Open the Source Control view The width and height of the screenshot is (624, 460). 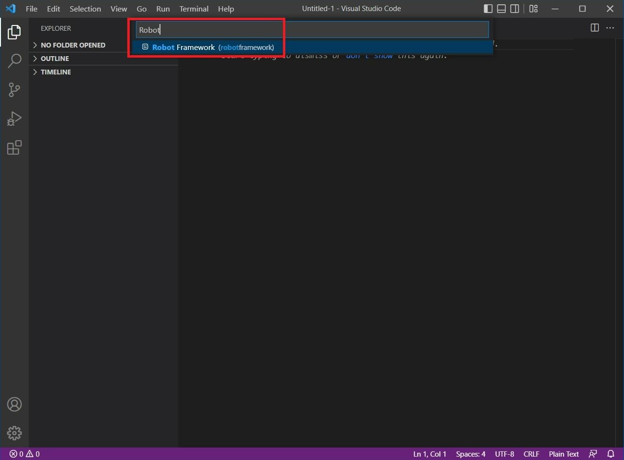[14, 90]
